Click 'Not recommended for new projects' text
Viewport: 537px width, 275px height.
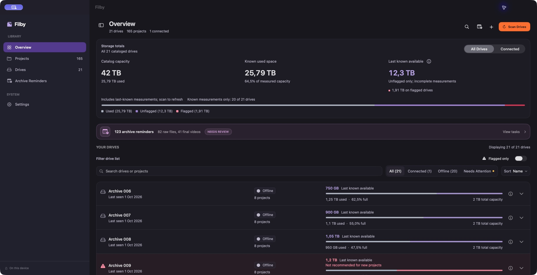pyautogui.click(x=353, y=265)
